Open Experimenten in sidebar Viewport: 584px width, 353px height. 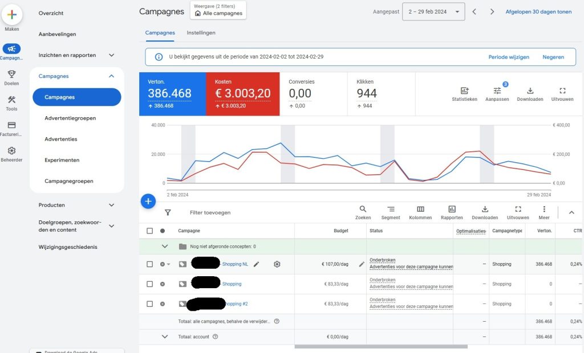pos(62,160)
